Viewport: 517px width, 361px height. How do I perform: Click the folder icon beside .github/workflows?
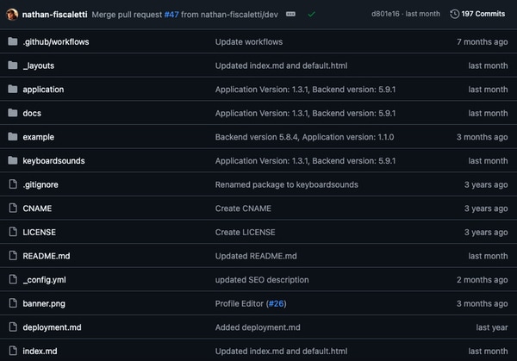pyautogui.click(x=13, y=41)
